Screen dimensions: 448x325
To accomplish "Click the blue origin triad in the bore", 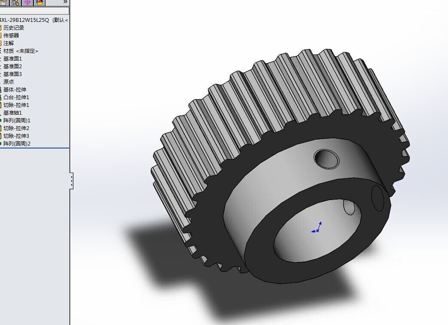I will (317, 228).
